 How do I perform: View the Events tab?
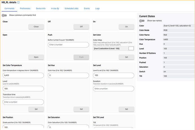[87, 8]
